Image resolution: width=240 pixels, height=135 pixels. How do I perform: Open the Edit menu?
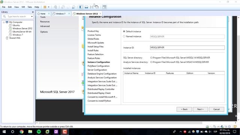[10, 7]
